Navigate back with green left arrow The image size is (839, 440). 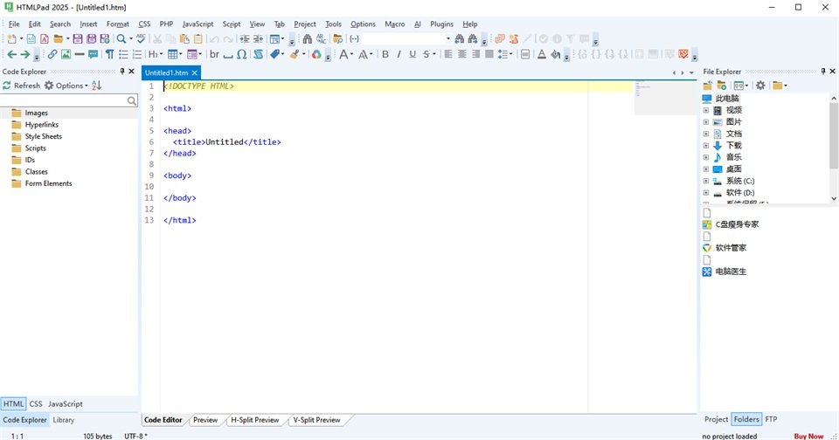coord(11,54)
